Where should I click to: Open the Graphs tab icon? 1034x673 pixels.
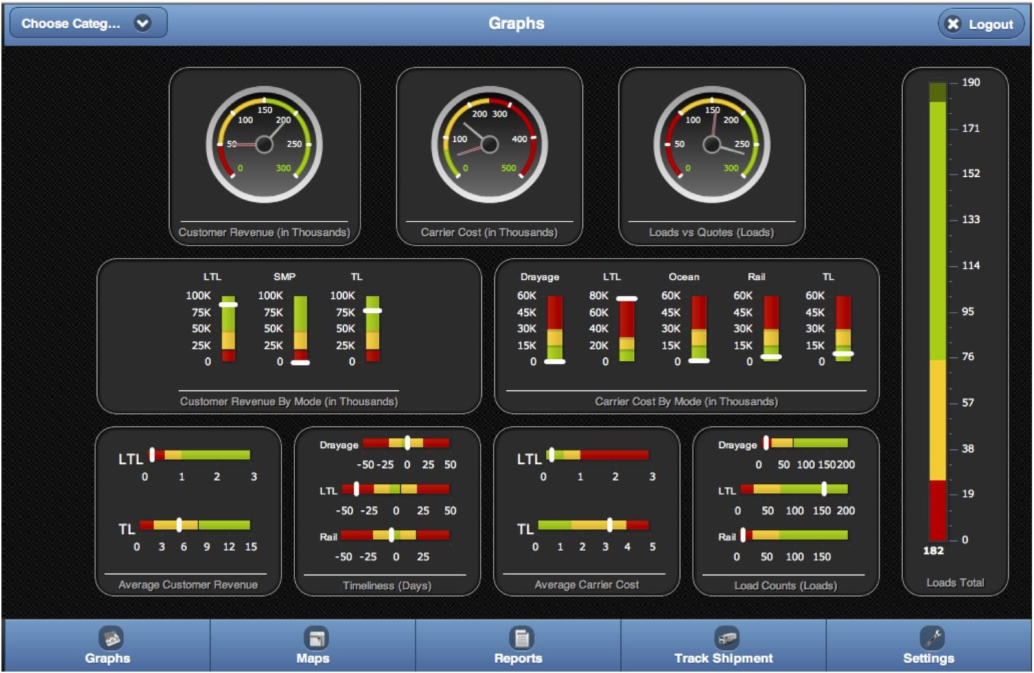[110, 638]
